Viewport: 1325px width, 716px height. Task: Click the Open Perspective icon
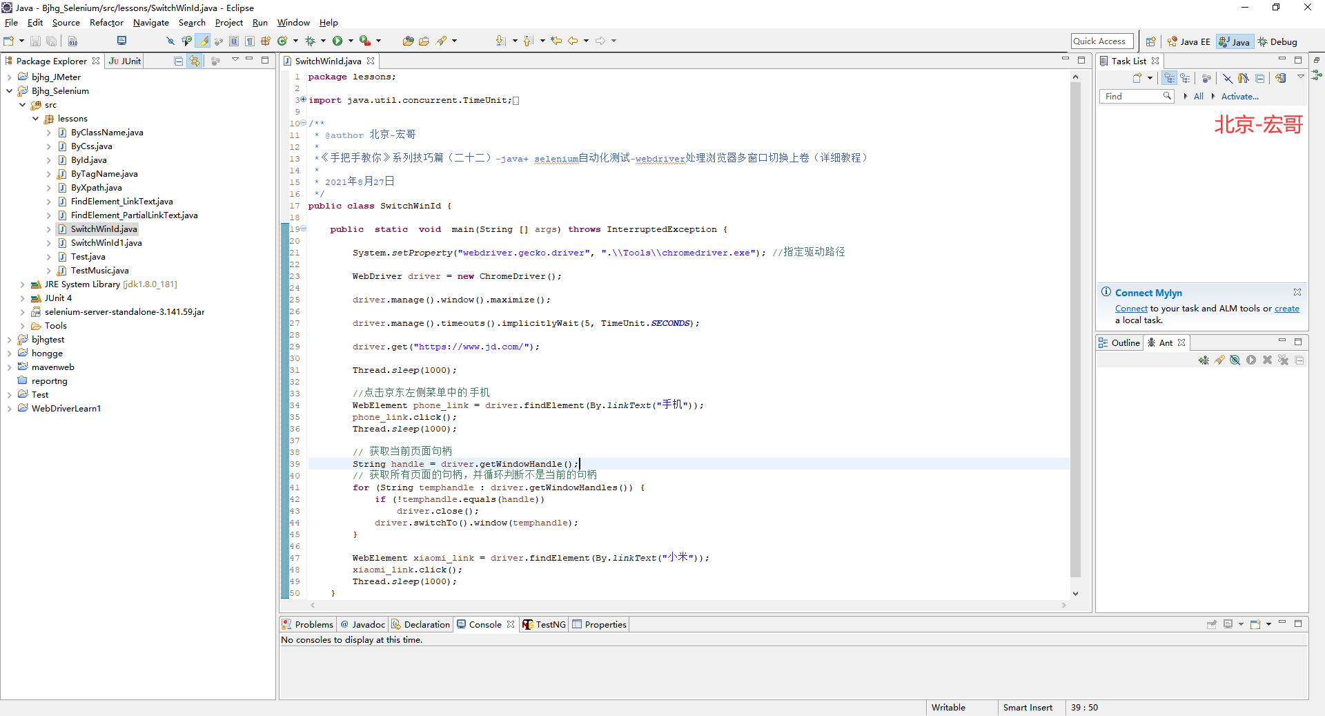(x=1150, y=42)
